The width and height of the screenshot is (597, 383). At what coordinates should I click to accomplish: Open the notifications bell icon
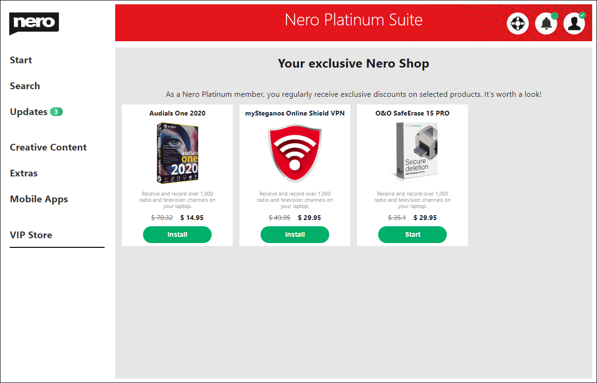[546, 23]
